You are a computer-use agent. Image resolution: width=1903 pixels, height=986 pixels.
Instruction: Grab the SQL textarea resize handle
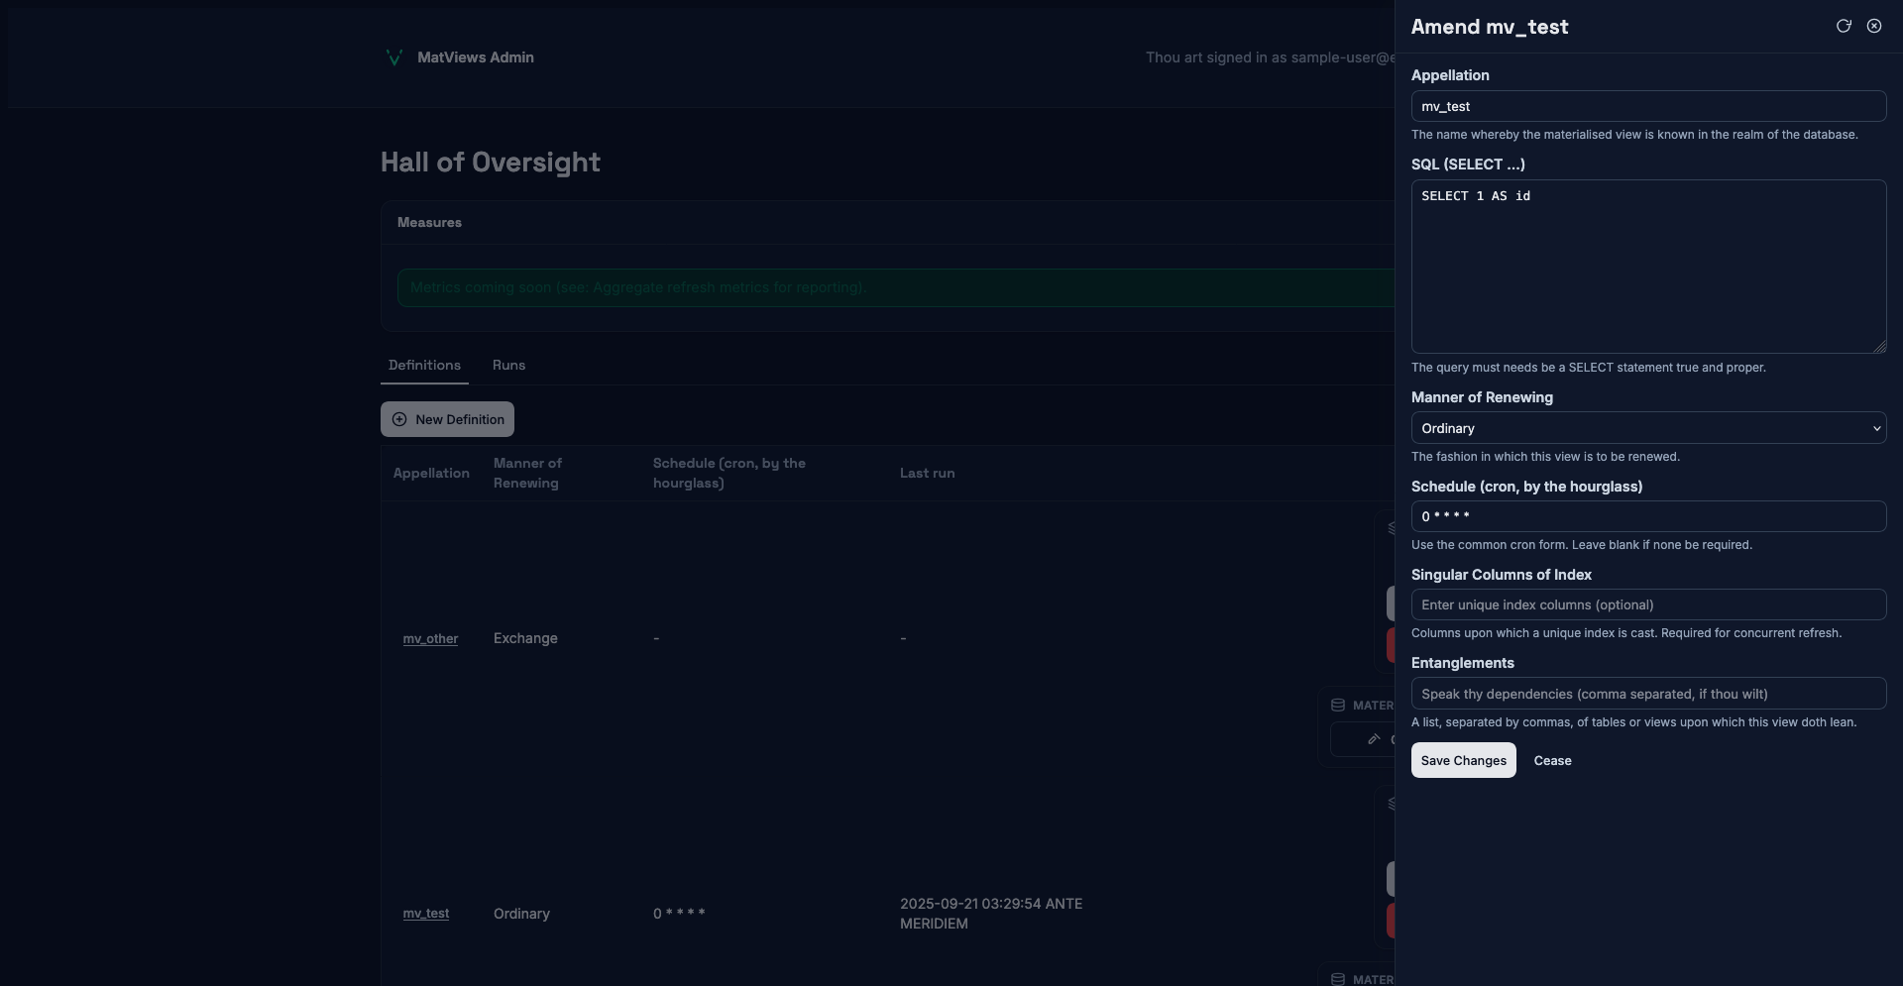pyautogui.click(x=1879, y=347)
